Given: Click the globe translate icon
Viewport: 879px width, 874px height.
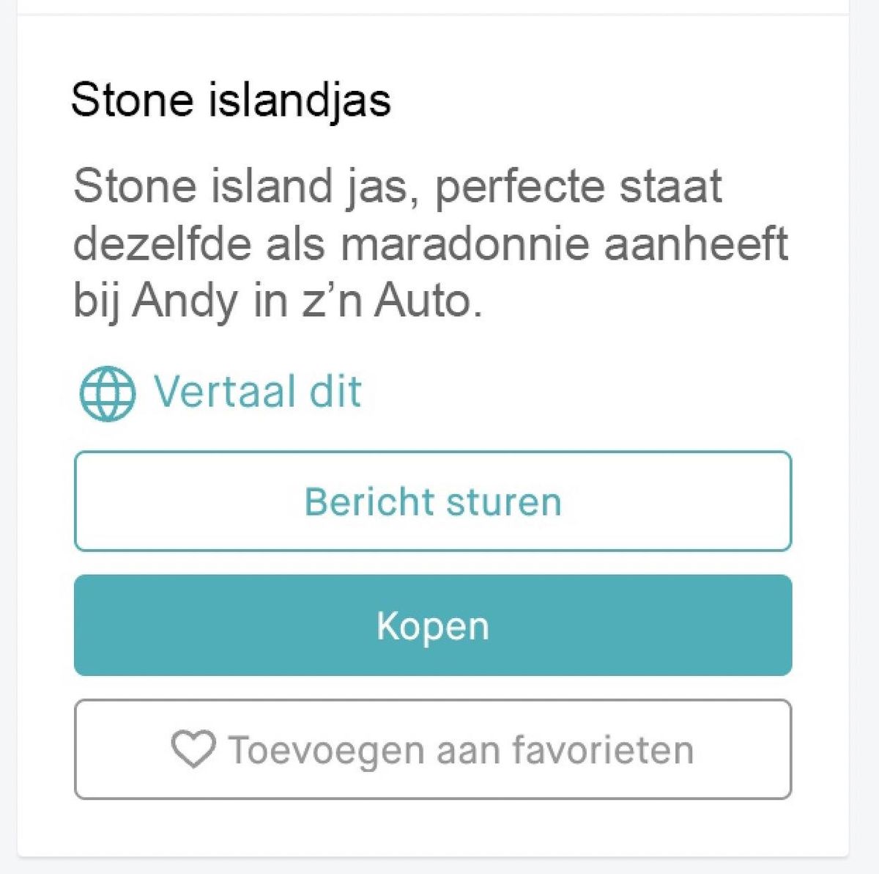Looking at the screenshot, I should 107,393.
